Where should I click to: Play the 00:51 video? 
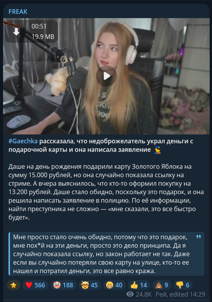(106, 76)
